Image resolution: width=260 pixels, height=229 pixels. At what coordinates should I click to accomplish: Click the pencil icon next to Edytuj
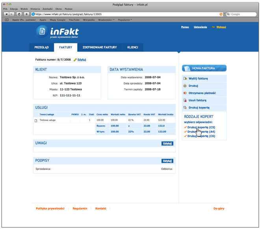point(75,60)
